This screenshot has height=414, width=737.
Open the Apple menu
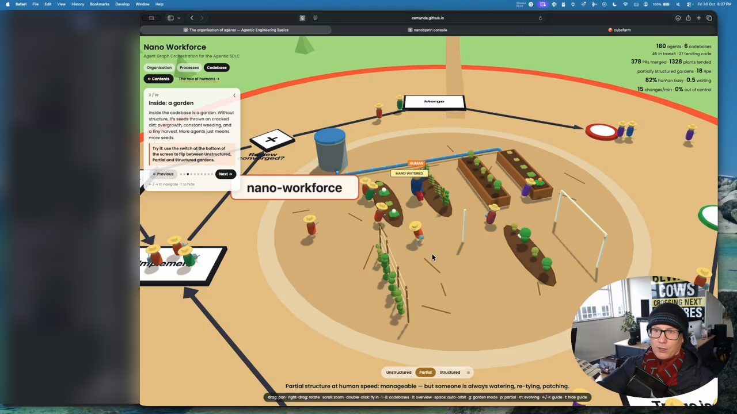pyautogui.click(x=7, y=4)
